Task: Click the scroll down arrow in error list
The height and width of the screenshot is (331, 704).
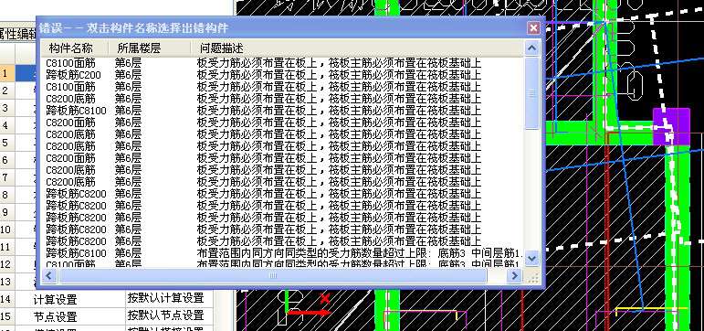Action: pyautogui.click(x=531, y=258)
